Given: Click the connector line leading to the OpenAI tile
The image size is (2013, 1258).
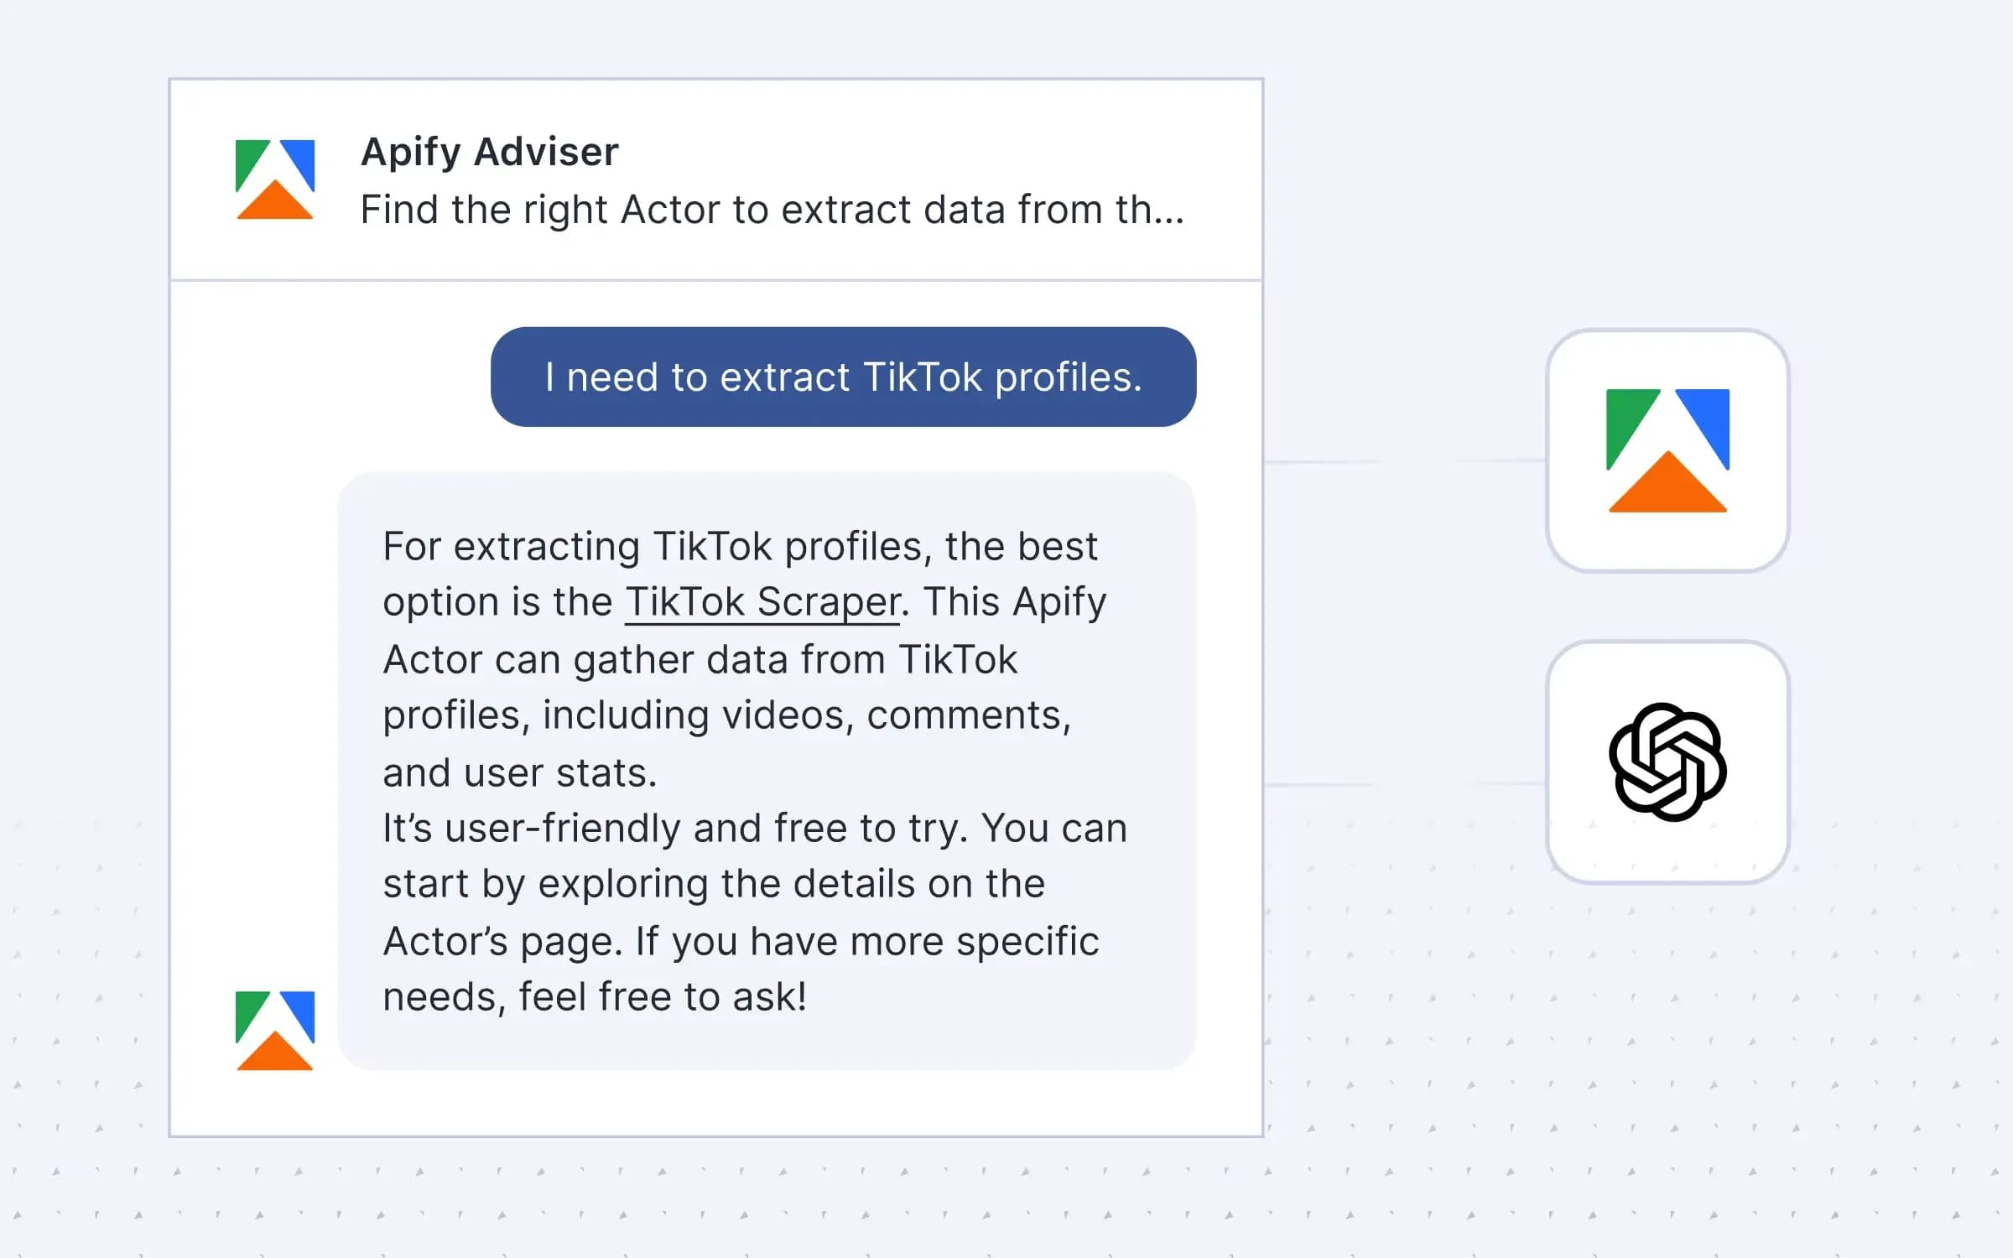Looking at the screenshot, I should (1405, 785).
